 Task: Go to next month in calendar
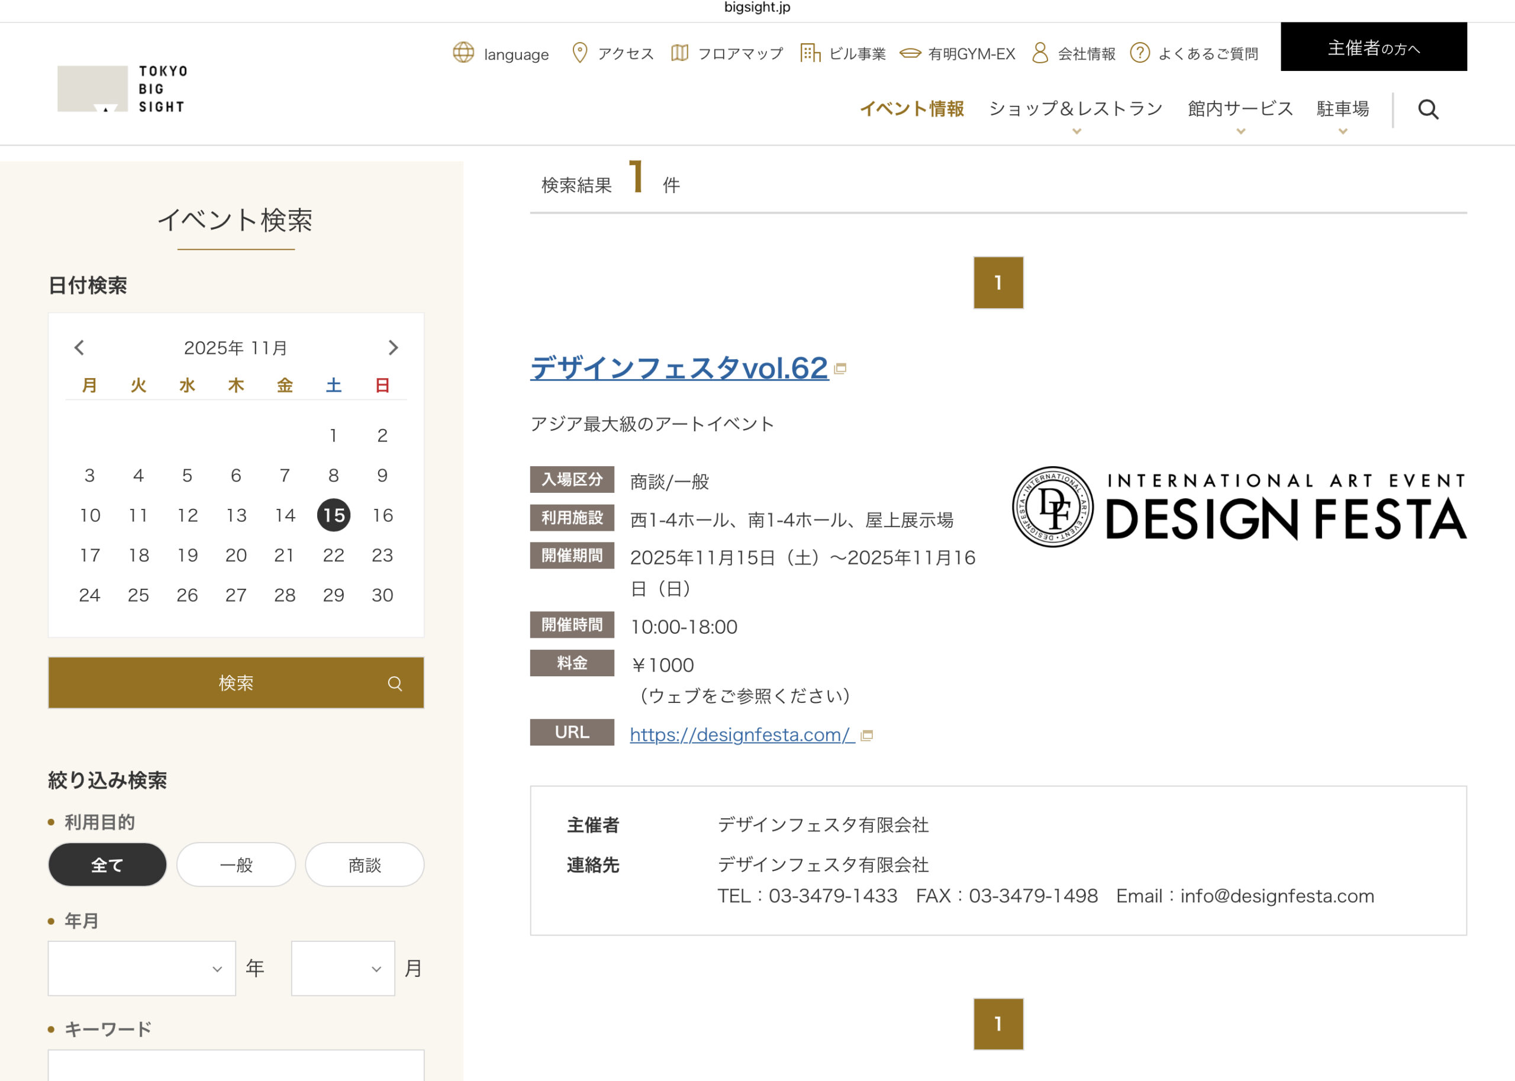click(x=394, y=347)
